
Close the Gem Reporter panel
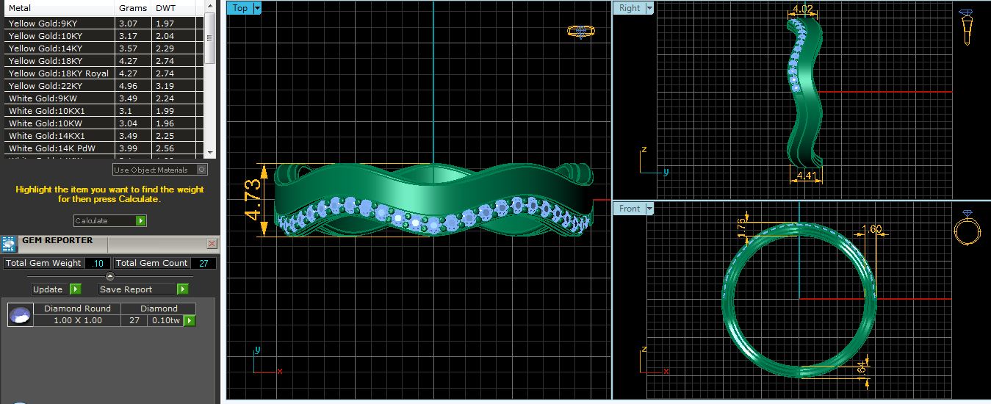tap(212, 243)
